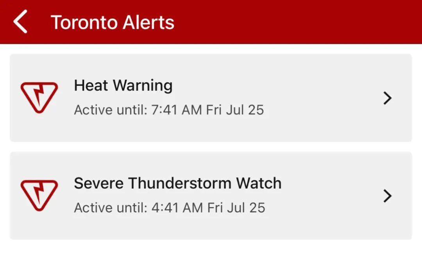Expand Heat Warning details via chevron
This screenshot has height=262, width=422.
(388, 98)
